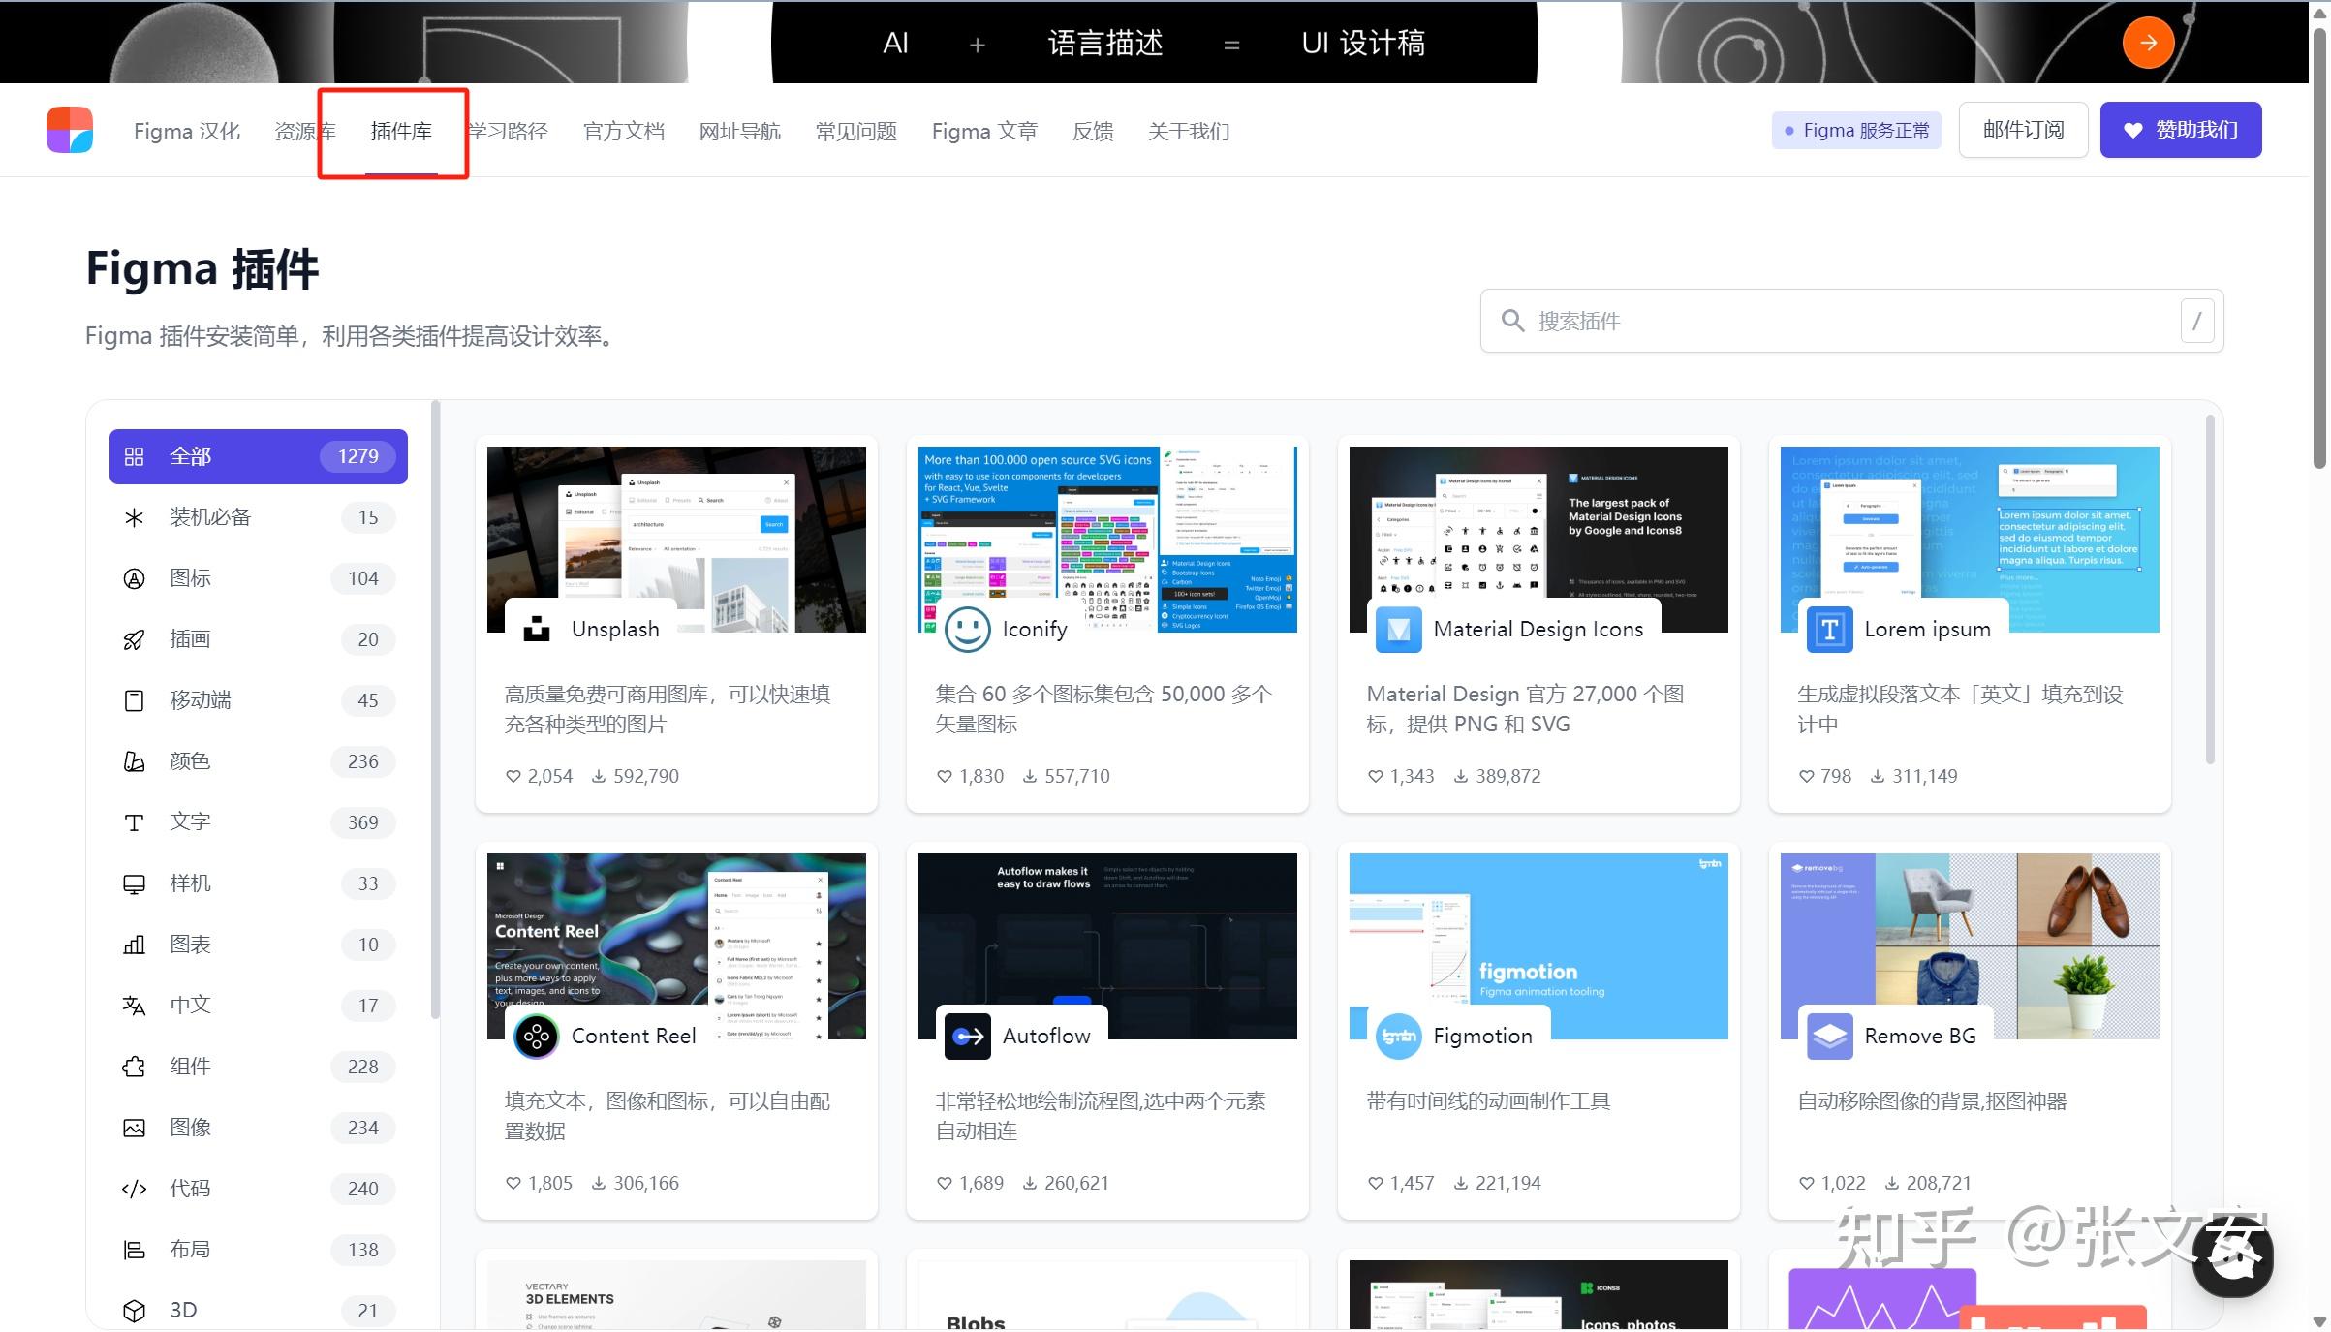Screen dimensions: 2331x1332
Task: Select the 全部 grid icon in sidebar
Action: click(x=135, y=455)
